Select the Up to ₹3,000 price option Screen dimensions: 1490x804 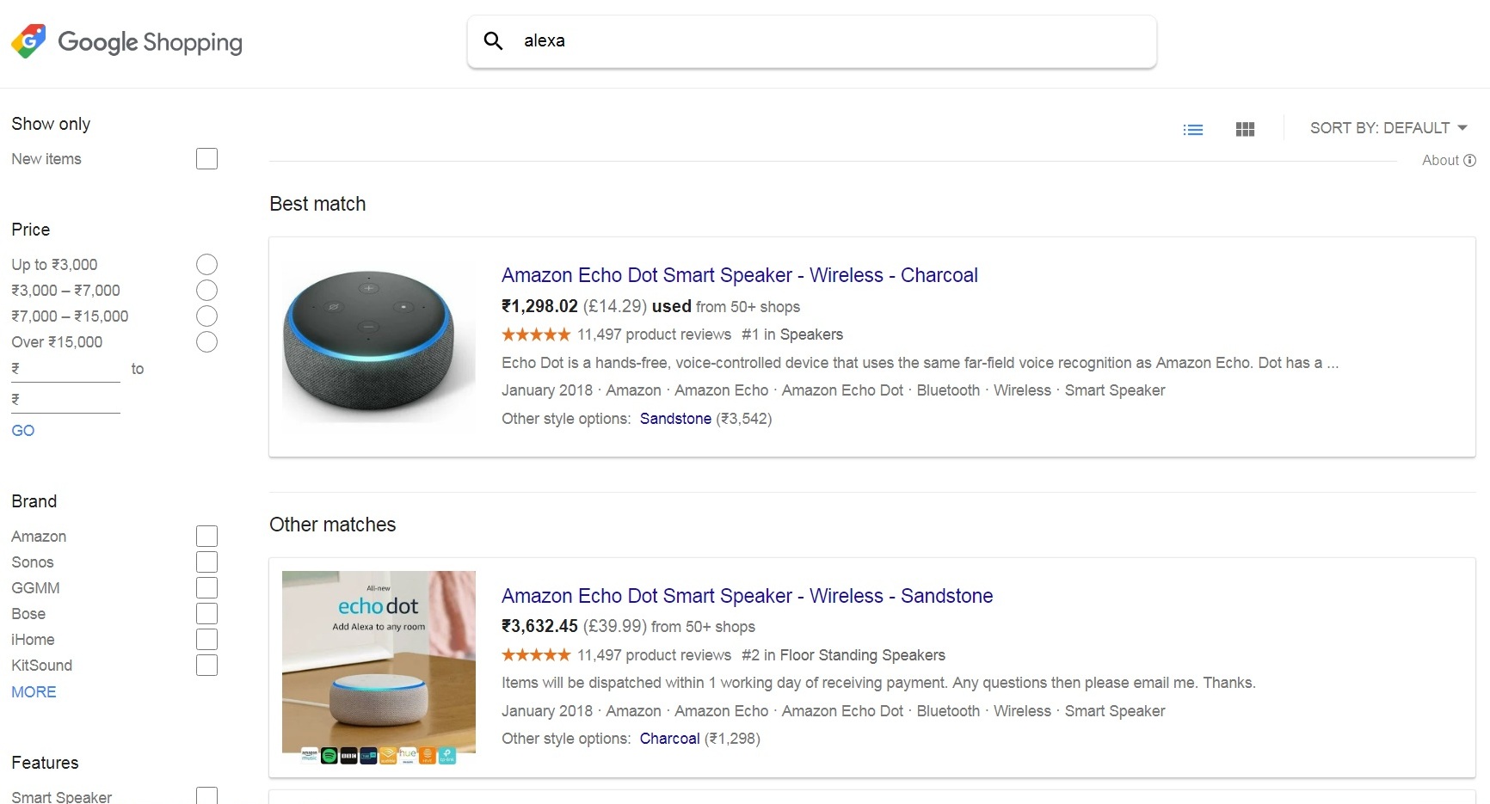(x=206, y=265)
